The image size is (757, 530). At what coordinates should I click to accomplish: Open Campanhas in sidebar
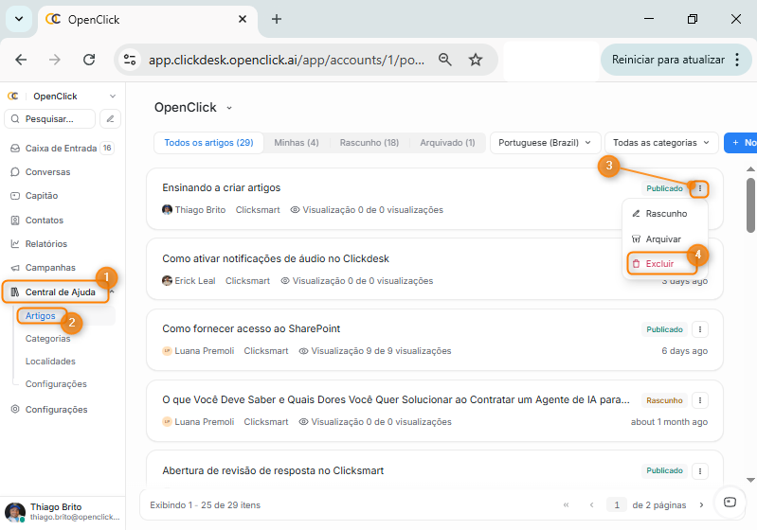[49, 268]
